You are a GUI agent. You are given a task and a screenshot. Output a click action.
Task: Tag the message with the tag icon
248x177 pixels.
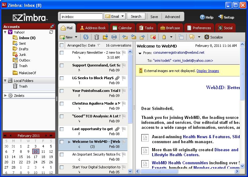164,37
